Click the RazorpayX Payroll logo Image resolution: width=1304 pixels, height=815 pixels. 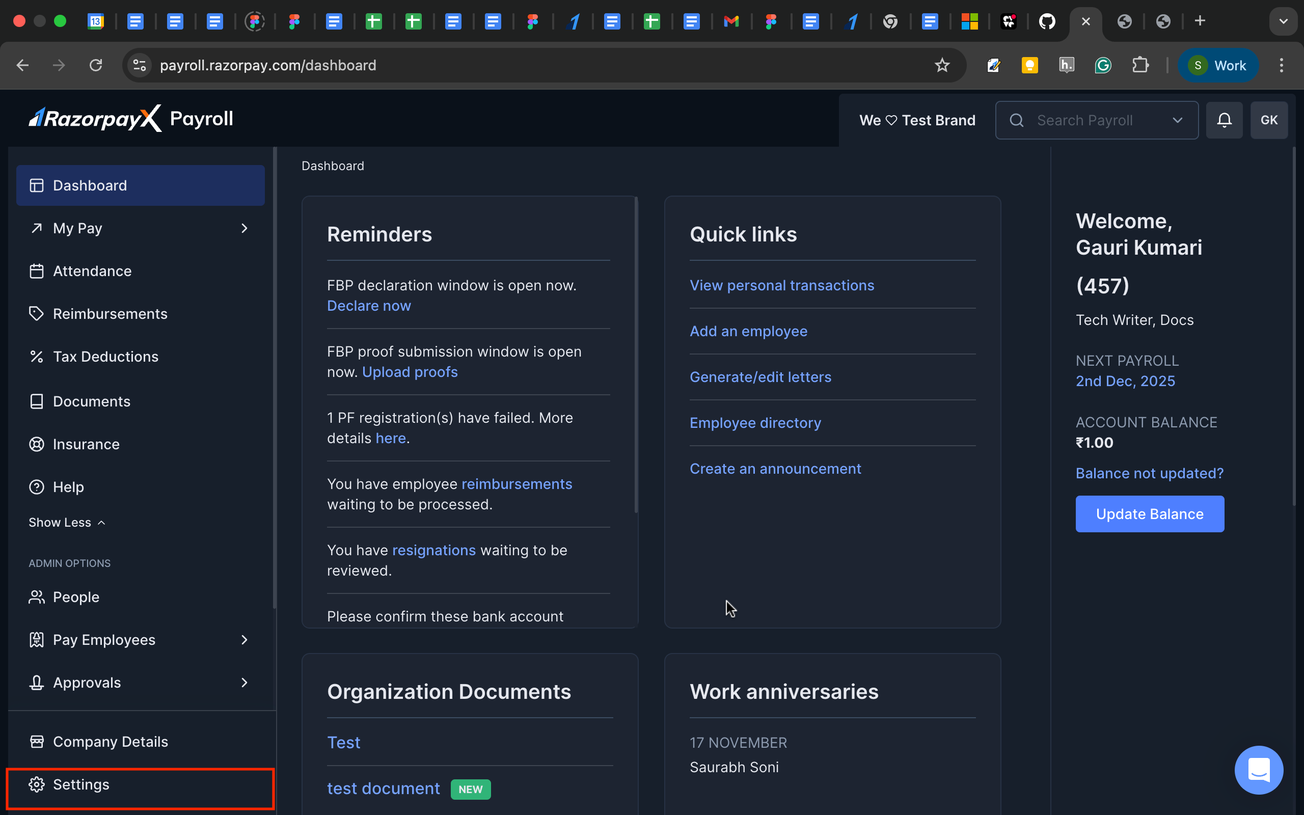pyautogui.click(x=131, y=119)
